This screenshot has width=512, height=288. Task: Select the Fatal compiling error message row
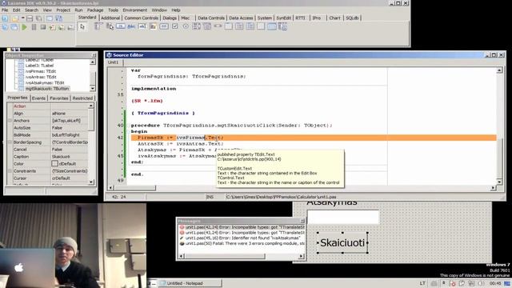pyautogui.click(x=242, y=243)
